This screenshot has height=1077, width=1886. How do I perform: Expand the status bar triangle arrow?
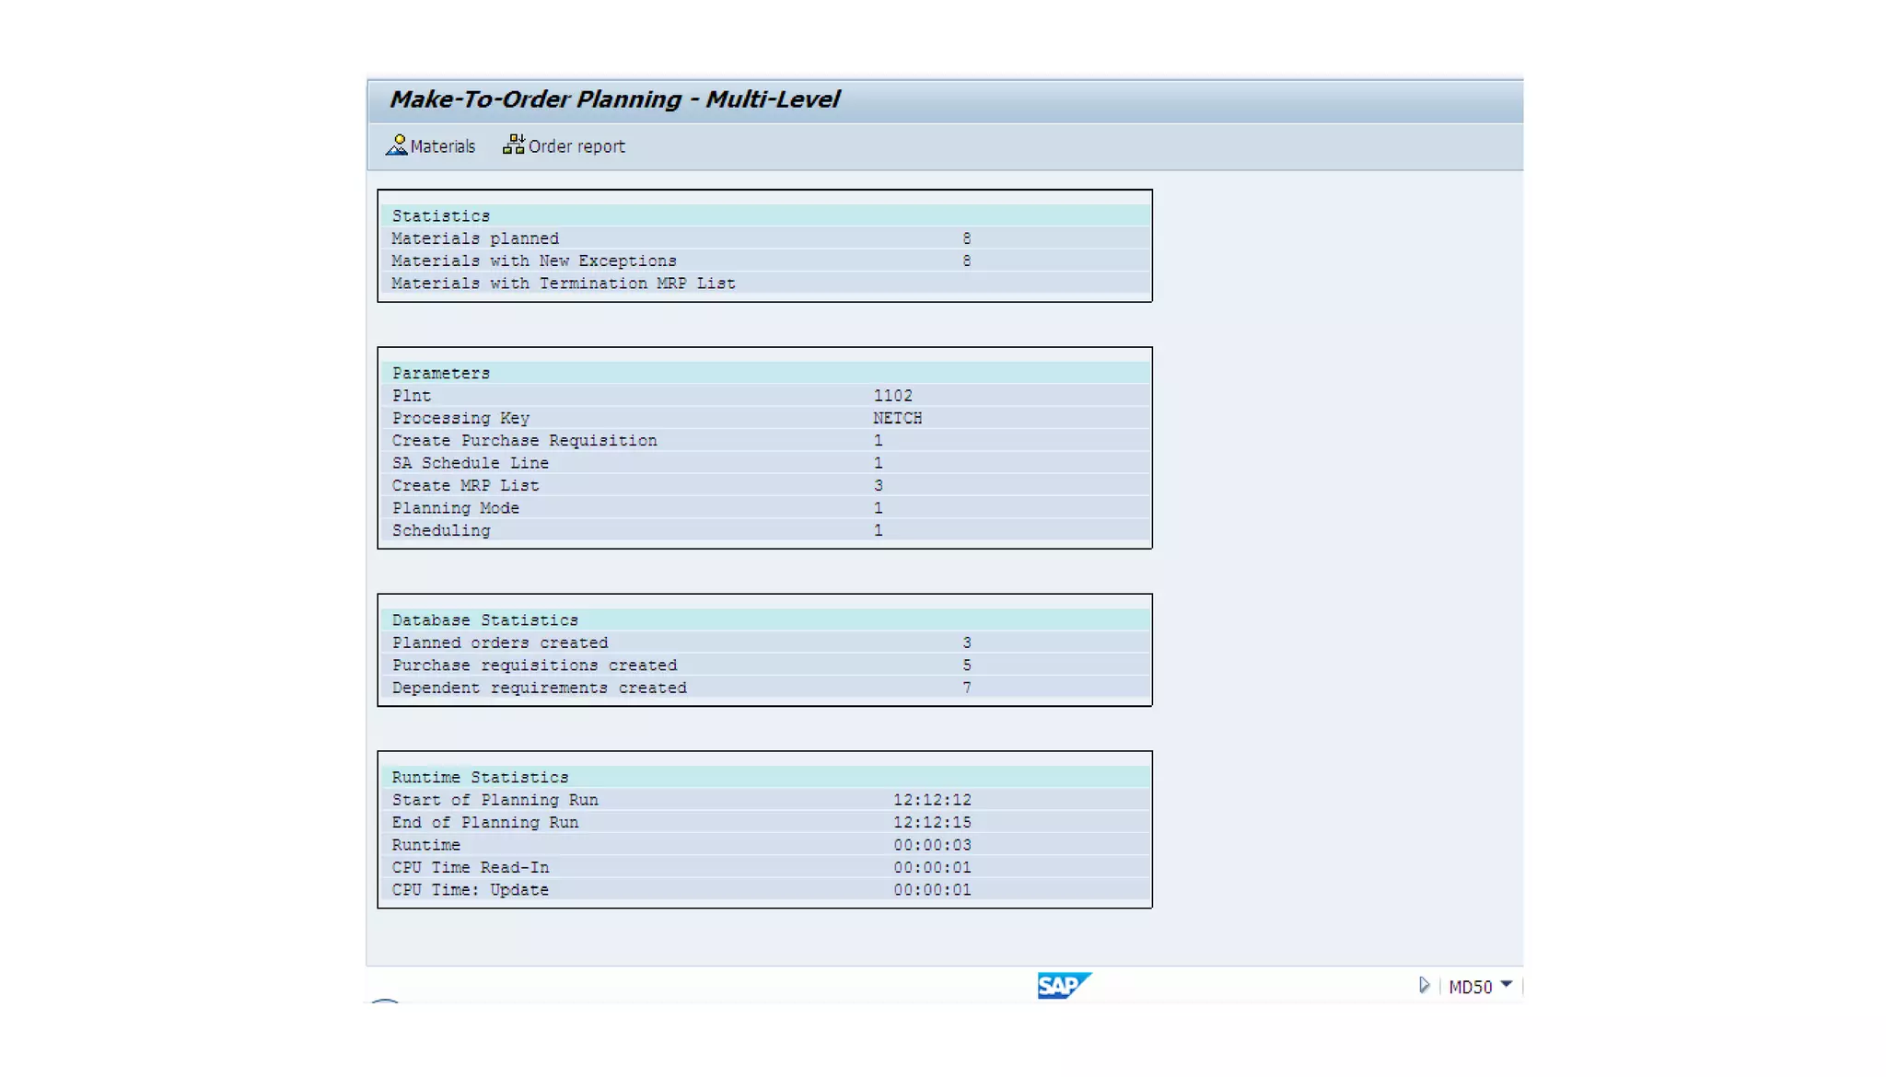[1424, 985]
